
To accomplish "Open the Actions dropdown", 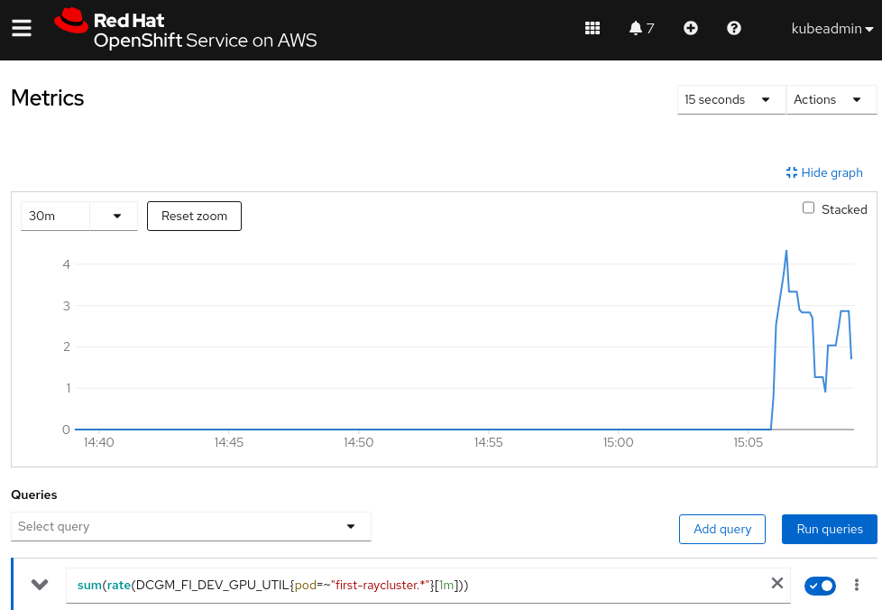I will click(831, 100).
